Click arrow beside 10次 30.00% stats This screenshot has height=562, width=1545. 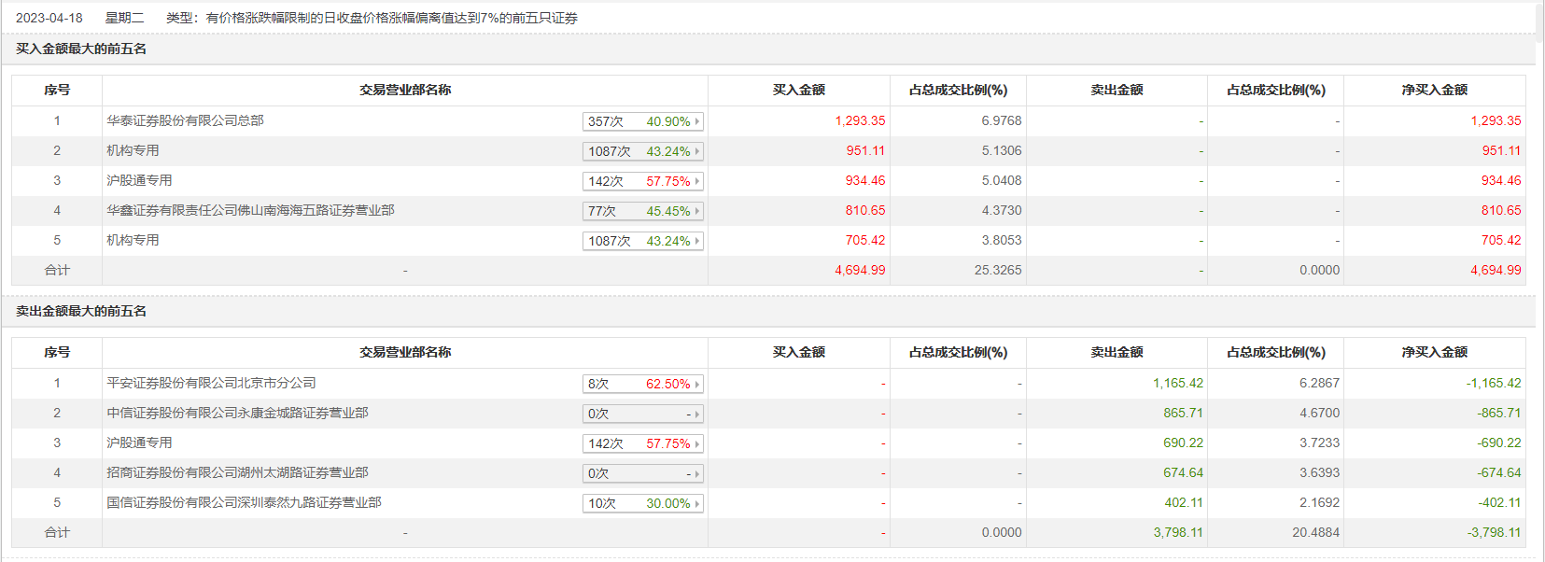point(697,503)
